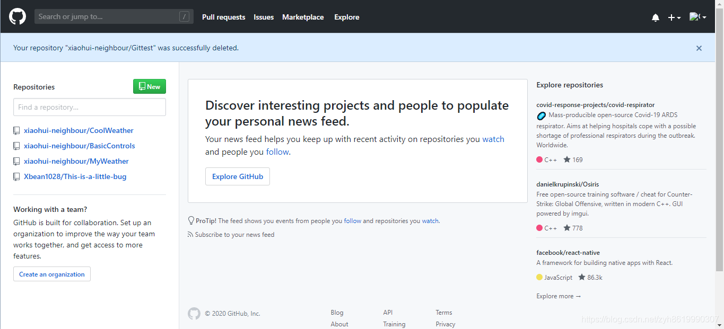Open xiaohui-neighbour/MyWeather repository
The height and width of the screenshot is (329, 724).
pos(76,161)
